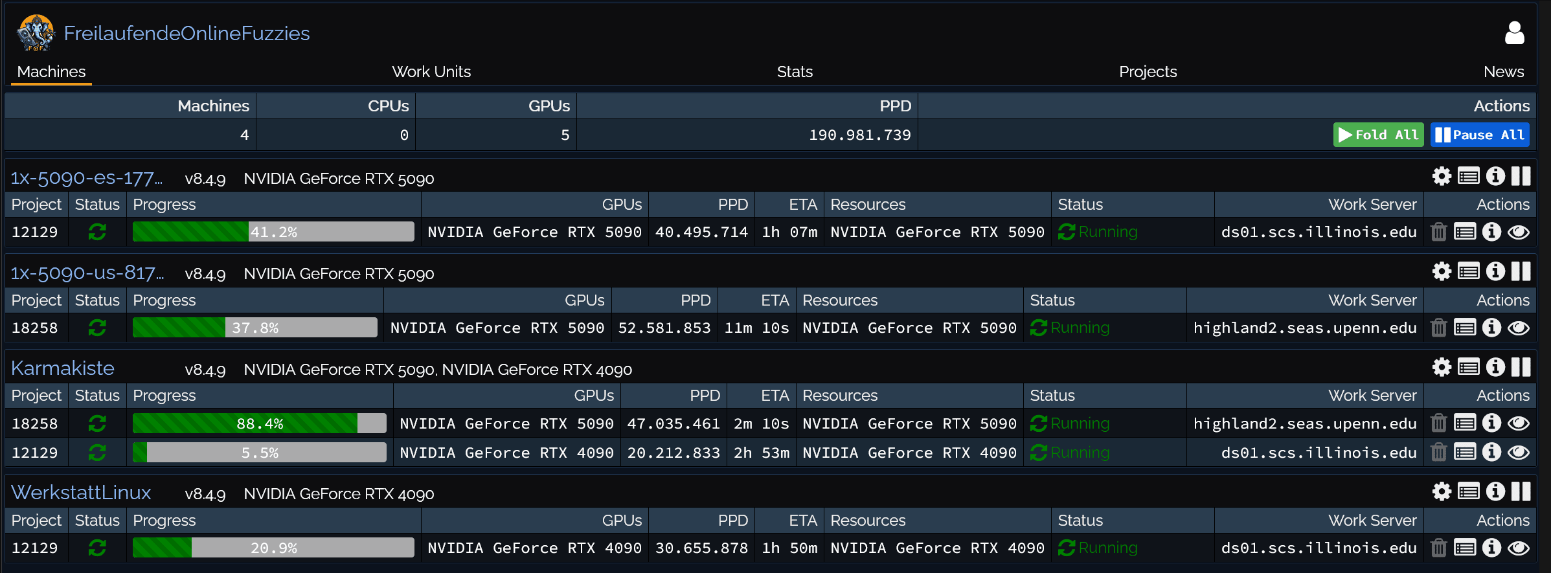The height and width of the screenshot is (573, 1551).
Task: Show info for 1x-5090-es-177 machine
Action: pyautogui.click(x=1495, y=176)
